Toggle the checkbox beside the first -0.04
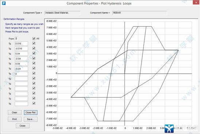 [34, 58]
